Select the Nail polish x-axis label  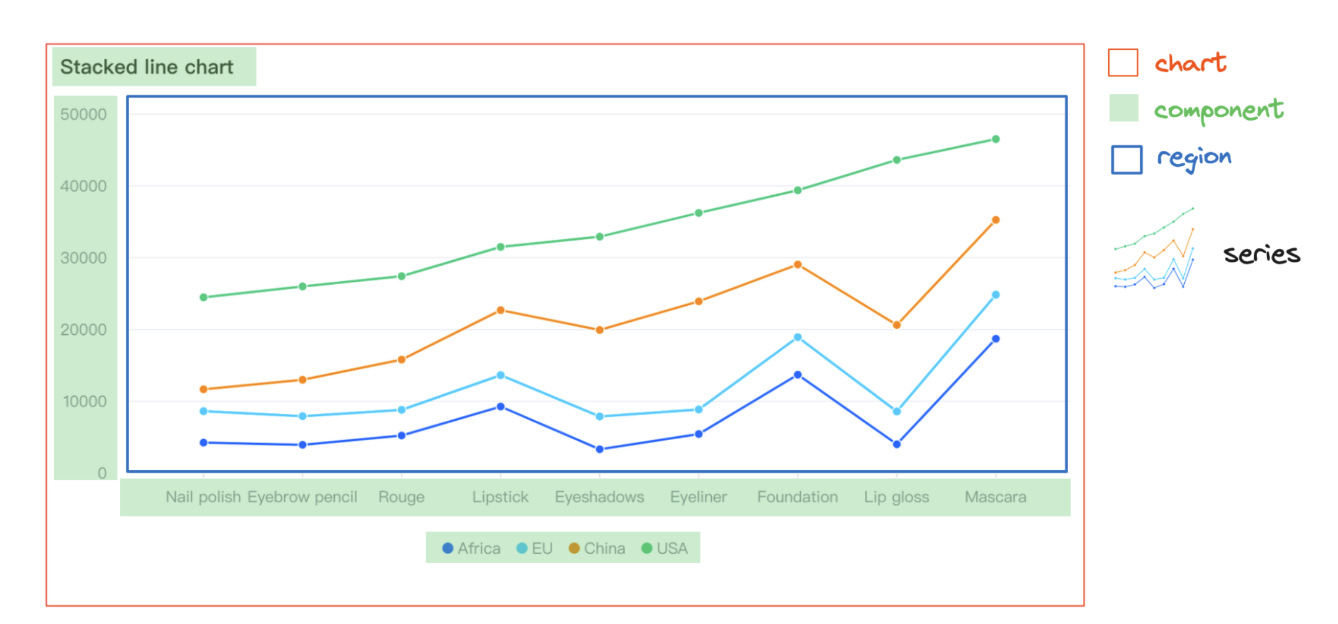203,497
